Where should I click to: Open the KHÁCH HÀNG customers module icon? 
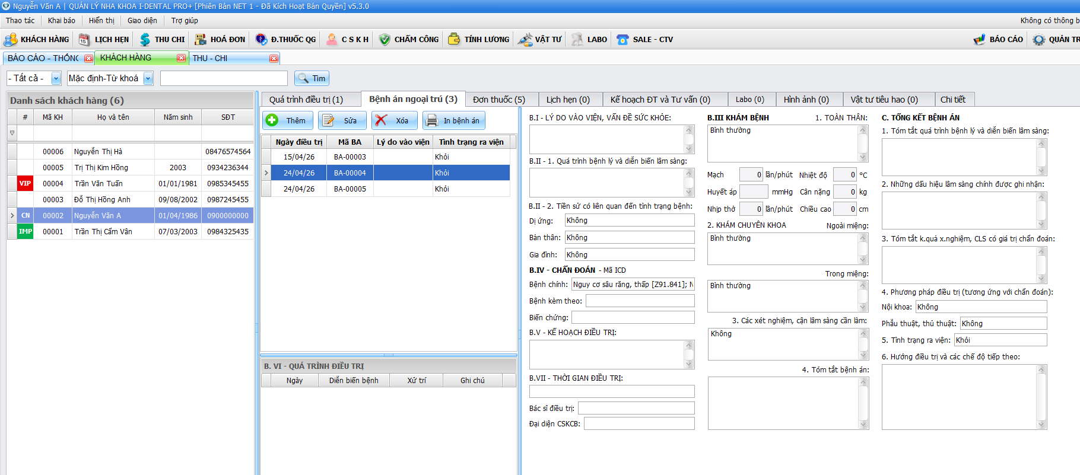click(11, 40)
